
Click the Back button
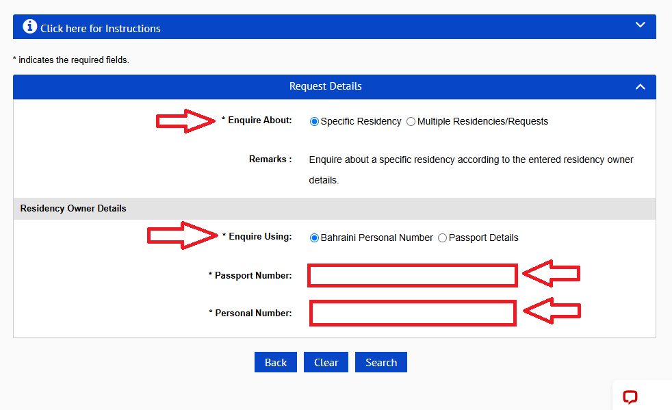tap(276, 362)
